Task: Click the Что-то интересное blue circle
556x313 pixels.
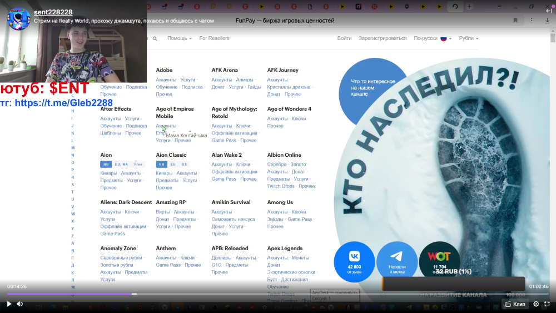Action: tap(373, 88)
